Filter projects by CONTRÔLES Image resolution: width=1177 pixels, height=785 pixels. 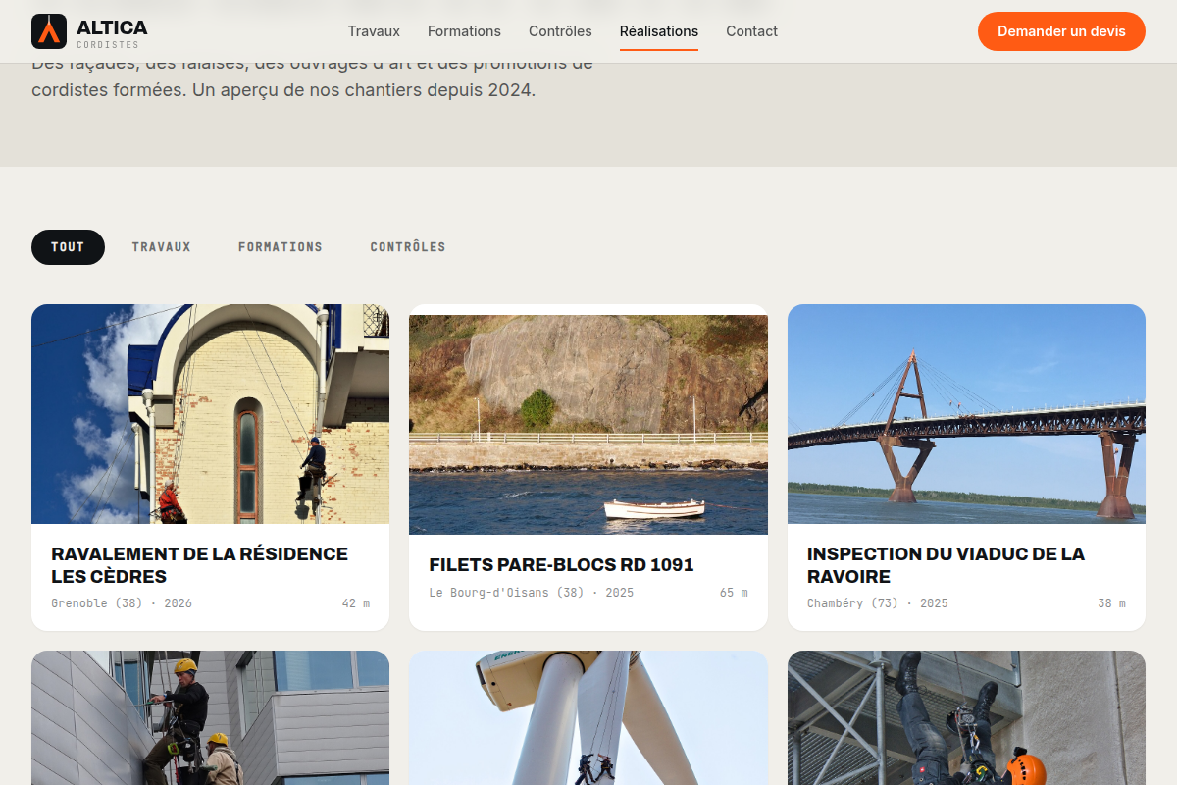408,247
